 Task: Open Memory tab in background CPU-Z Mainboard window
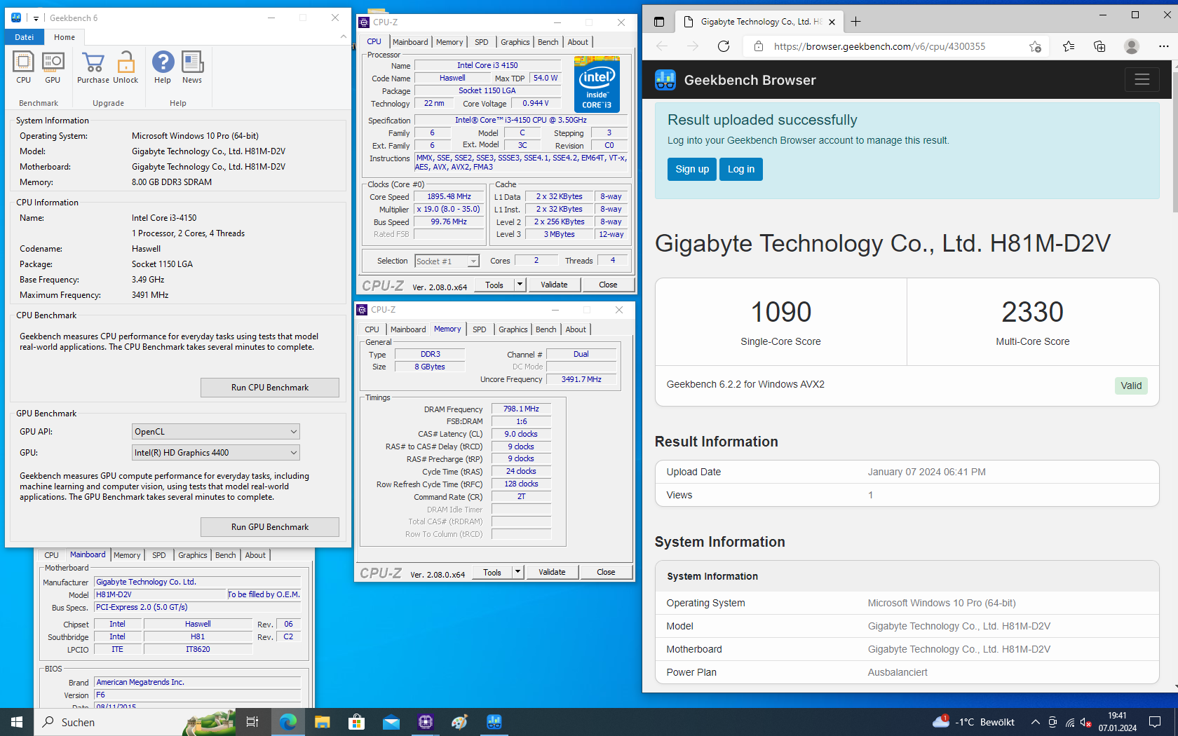127,555
